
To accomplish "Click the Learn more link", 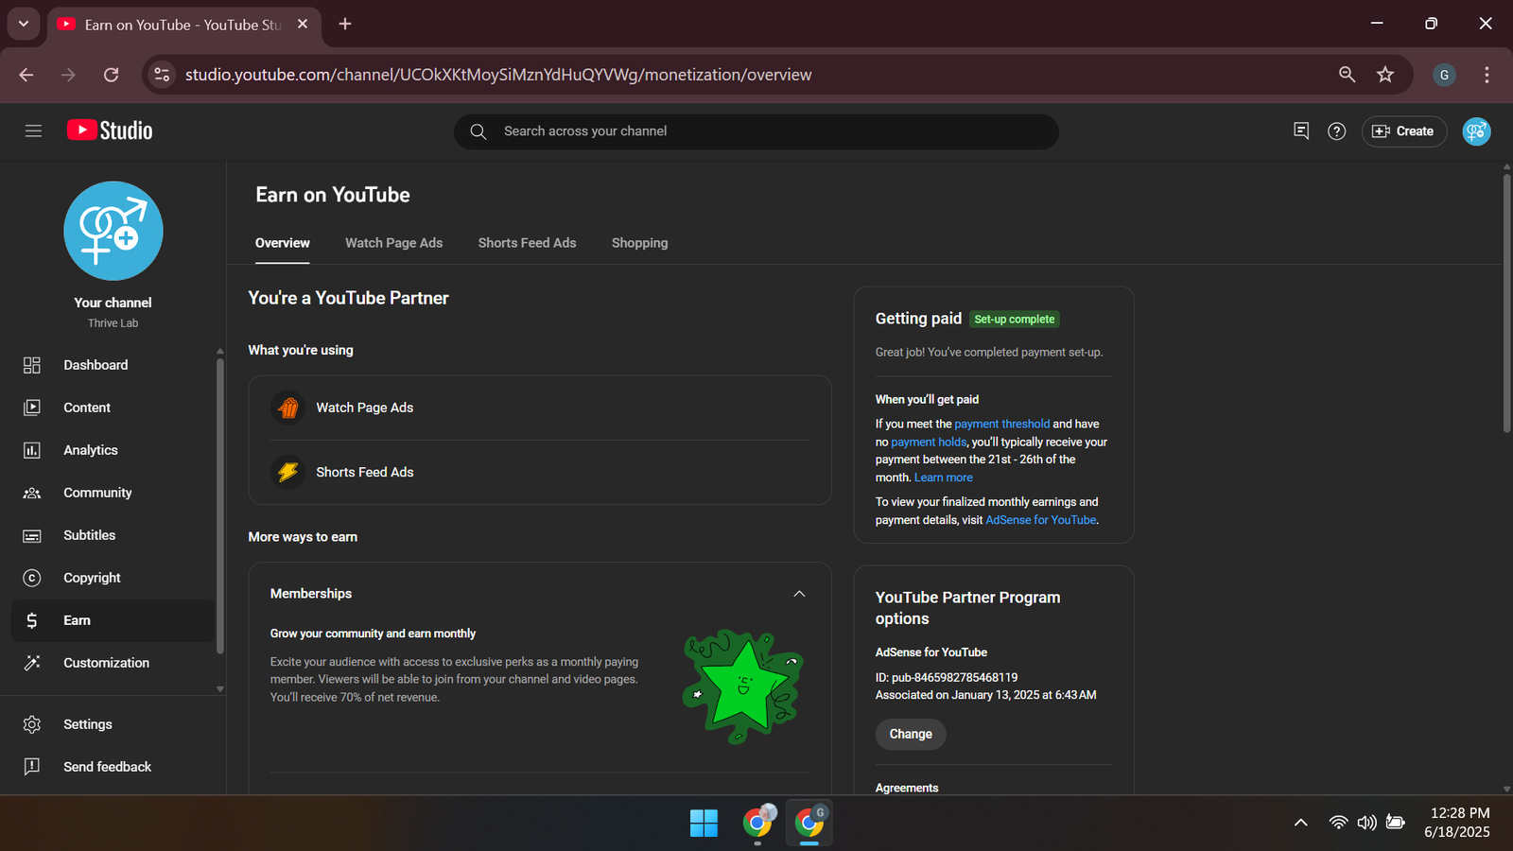I will 944,478.
